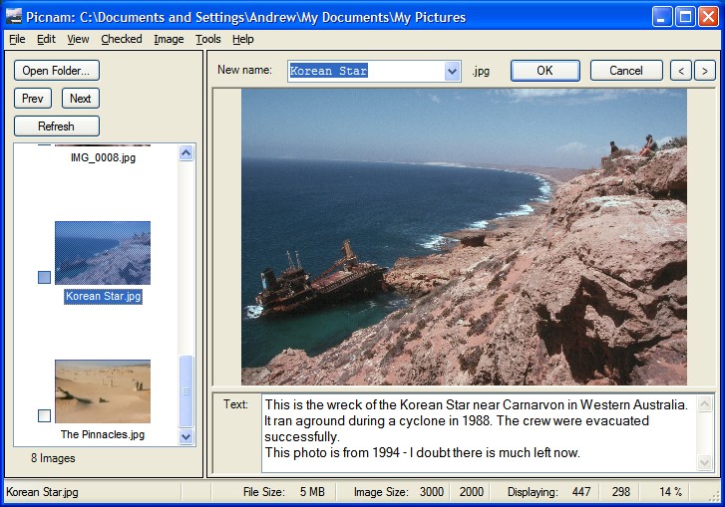Image resolution: width=725 pixels, height=507 pixels.
Task: Click inside the Text description field
Action: coord(479,433)
